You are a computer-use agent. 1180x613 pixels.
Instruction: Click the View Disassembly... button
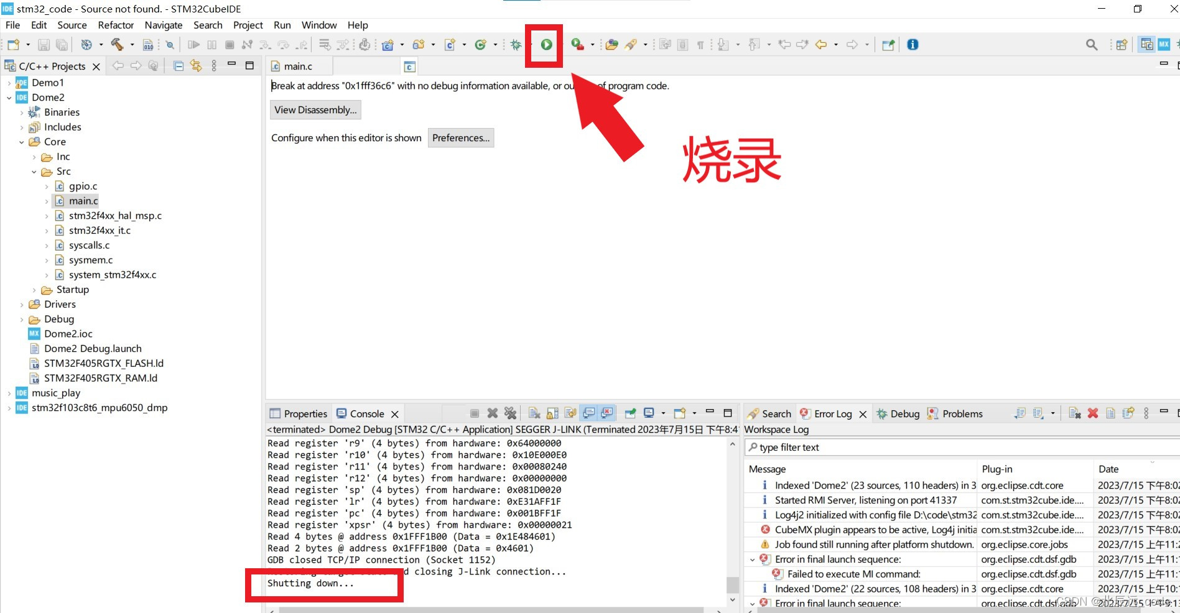point(315,110)
